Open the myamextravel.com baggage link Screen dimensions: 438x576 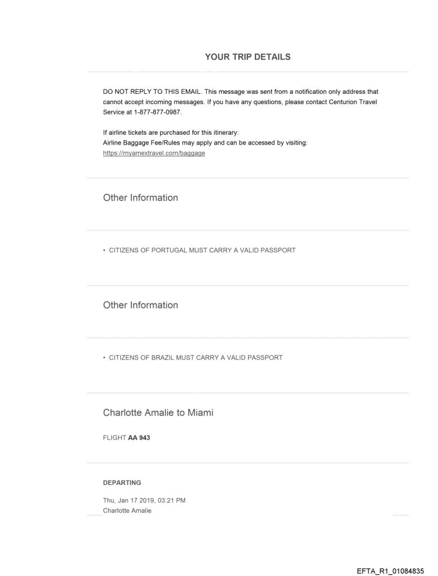154,153
